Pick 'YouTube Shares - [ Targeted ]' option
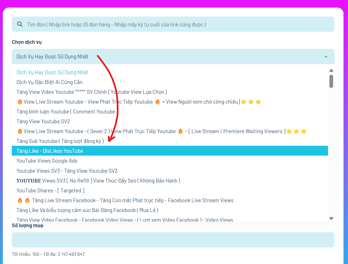 50,190
